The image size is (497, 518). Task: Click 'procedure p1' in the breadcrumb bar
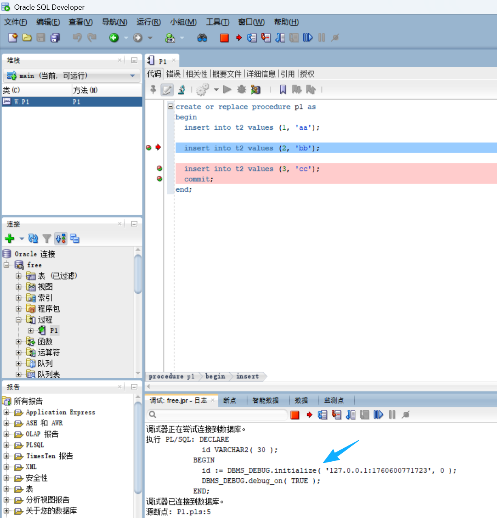[172, 377]
